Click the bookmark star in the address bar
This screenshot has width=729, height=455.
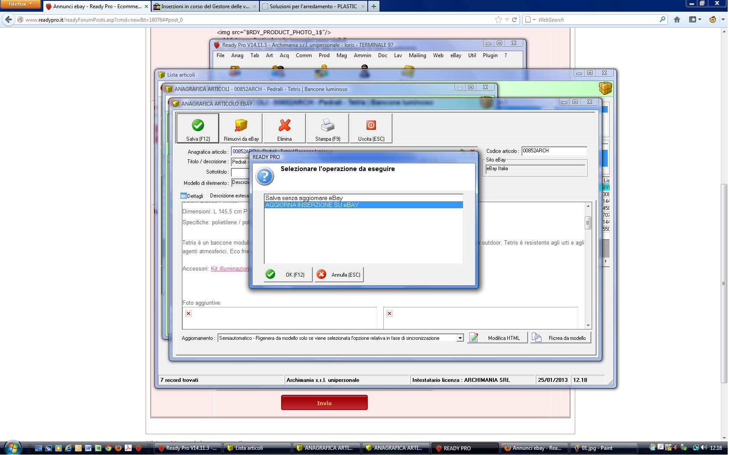pyautogui.click(x=498, y=19)
